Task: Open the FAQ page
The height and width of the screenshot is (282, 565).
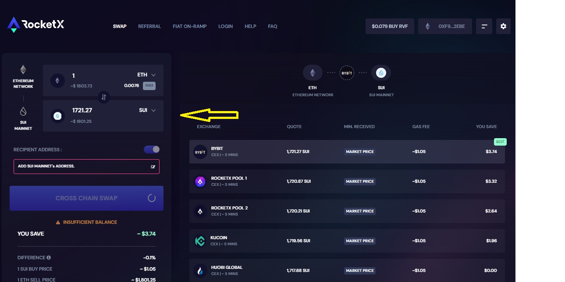Action: tap(273, 26)
